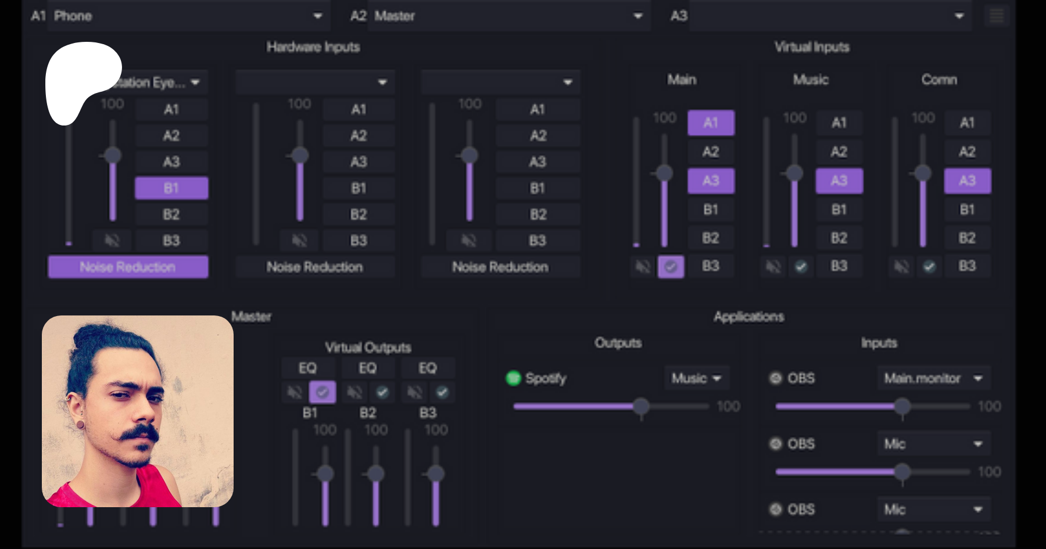
Task: Enable A2 routing on Main virtual input
Action: pos(711,152)
